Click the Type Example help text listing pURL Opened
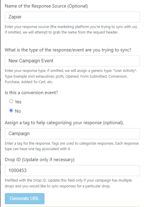Viewport: 144px width, 207px height. click(x=66, y=79)
